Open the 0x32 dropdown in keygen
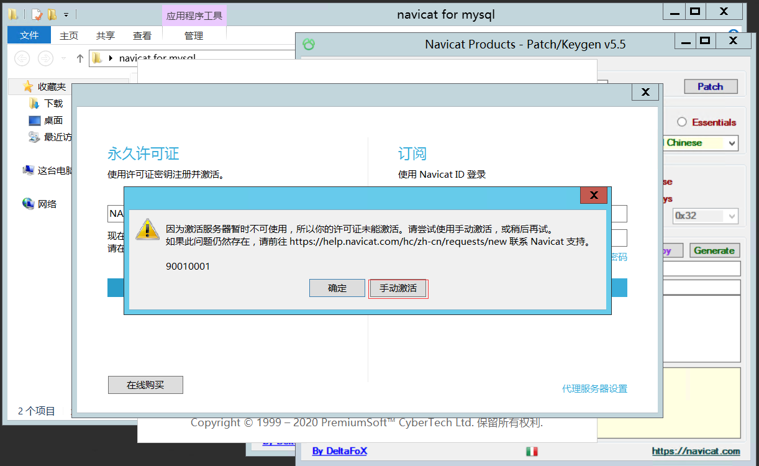Screen dimensions: 759x466 pos(706,216)
